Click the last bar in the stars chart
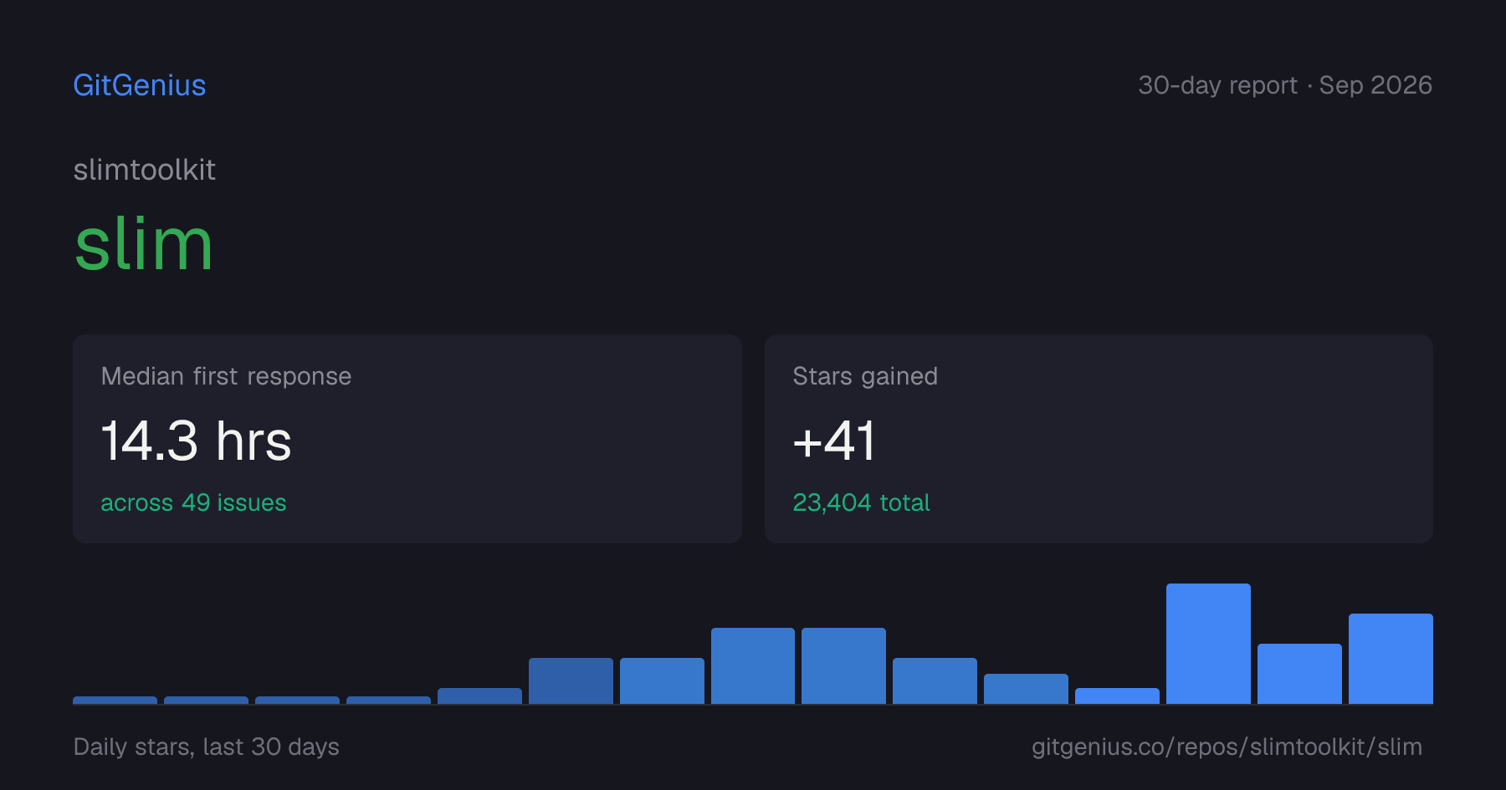1506x790 pixels. [x=1391, y=659]
